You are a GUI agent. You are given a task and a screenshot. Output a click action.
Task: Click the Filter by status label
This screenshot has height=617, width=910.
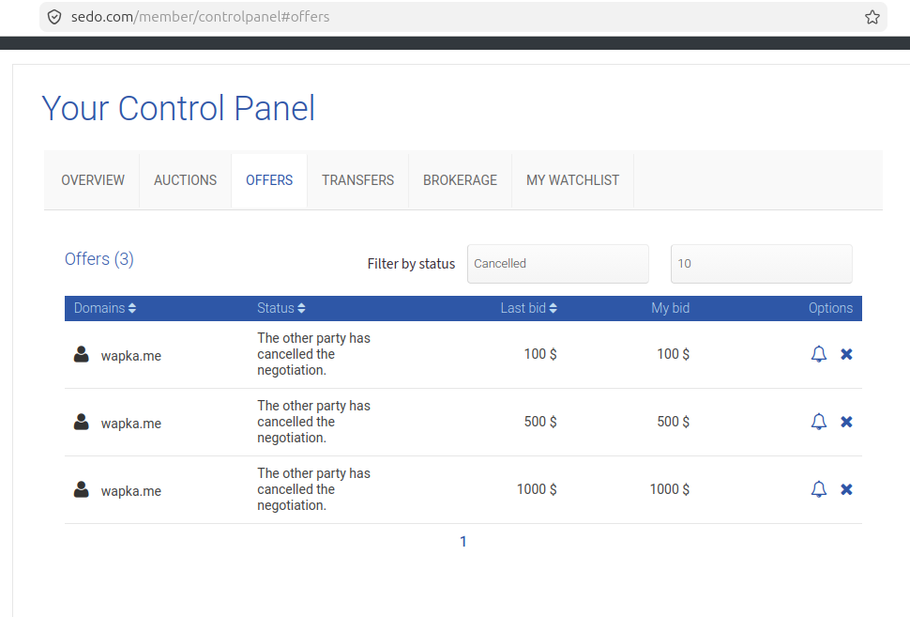411,264
